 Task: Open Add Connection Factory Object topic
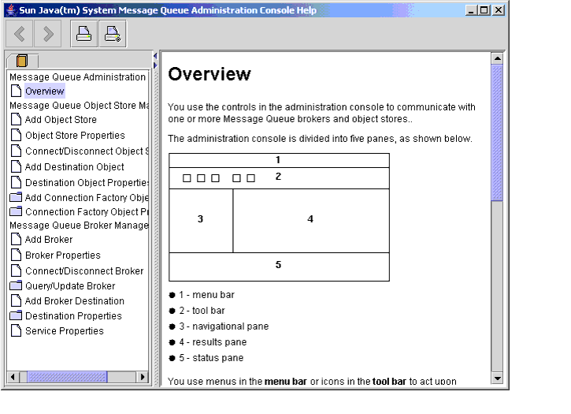point(87,198)
